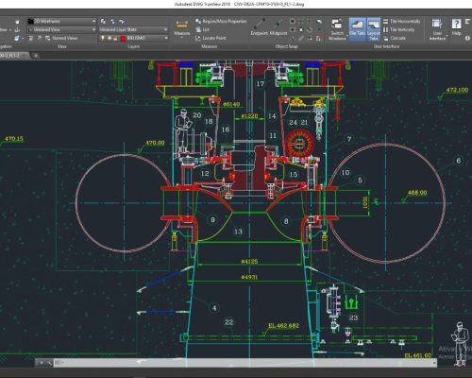Expand the View panel title
472x378 pixels.
pos(61,46)
